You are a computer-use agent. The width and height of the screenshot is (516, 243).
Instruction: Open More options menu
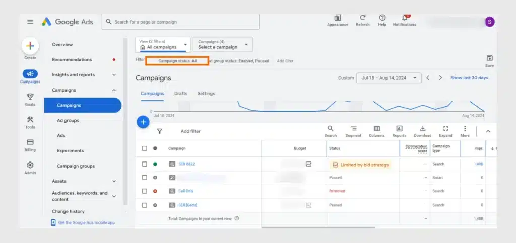465,128
